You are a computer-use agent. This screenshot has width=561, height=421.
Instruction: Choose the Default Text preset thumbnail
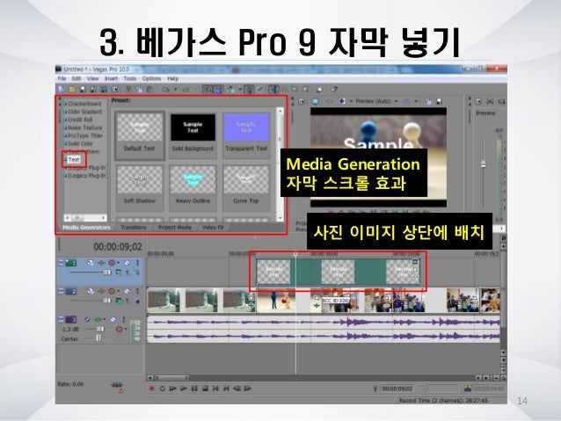(x=140, y=134)
